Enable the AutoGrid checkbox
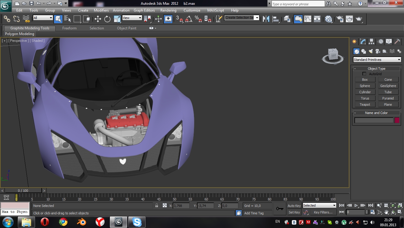This screenshot has width=404, height=228. (x=364, y=74)
